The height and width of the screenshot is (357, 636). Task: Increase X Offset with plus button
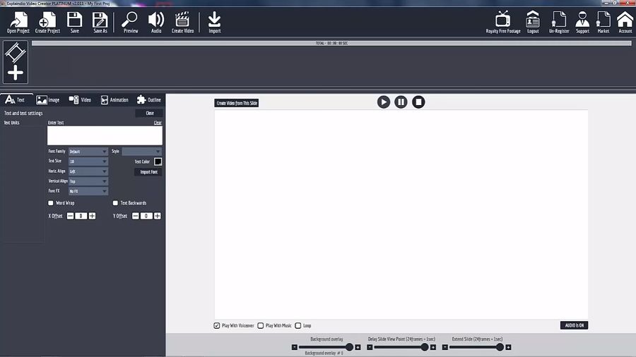[92, 216]
